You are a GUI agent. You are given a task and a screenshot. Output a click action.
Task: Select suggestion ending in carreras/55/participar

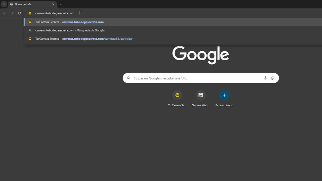point(173,39)
